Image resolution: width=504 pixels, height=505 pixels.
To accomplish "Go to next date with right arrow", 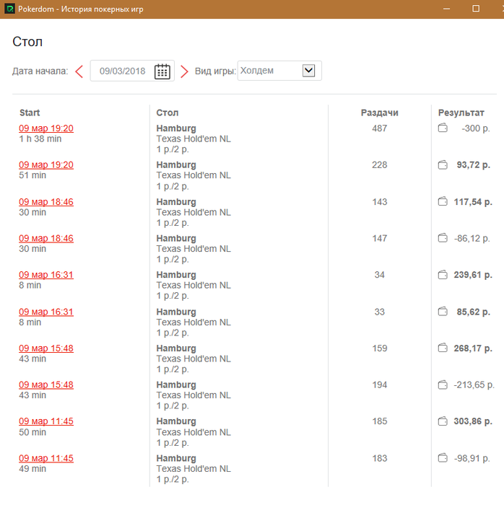I will [184, 71].
